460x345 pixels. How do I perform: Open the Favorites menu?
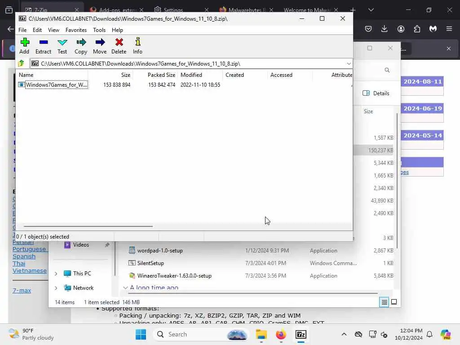point(76,30)
